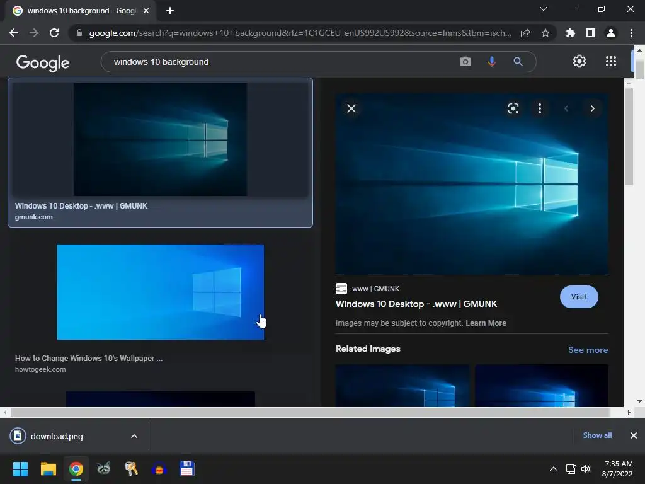Open second related image thumbnail
This screenshot has width=645, height=484.
(542, 386)
